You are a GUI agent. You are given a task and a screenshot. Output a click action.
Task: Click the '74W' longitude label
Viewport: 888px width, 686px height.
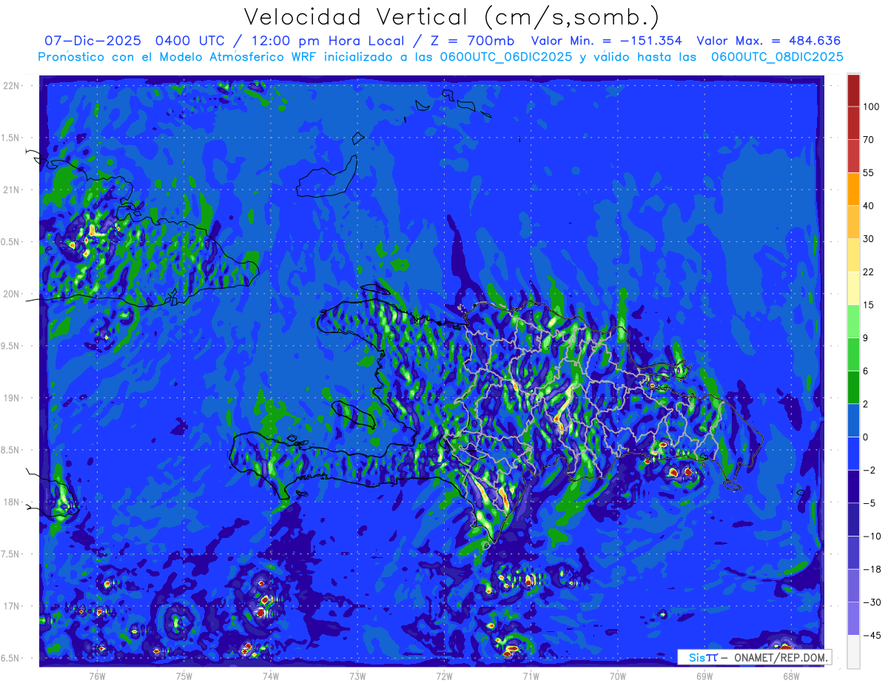[x=271, y=676]
